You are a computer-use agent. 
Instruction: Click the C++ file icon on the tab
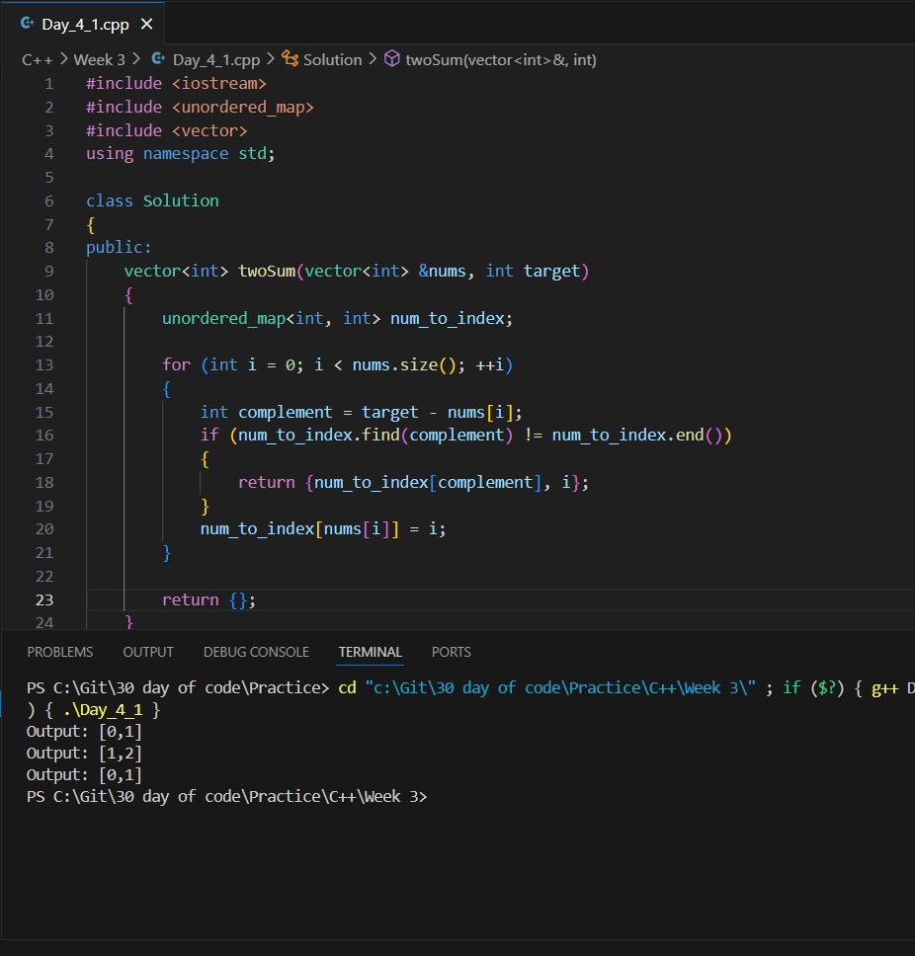point(27,24)
